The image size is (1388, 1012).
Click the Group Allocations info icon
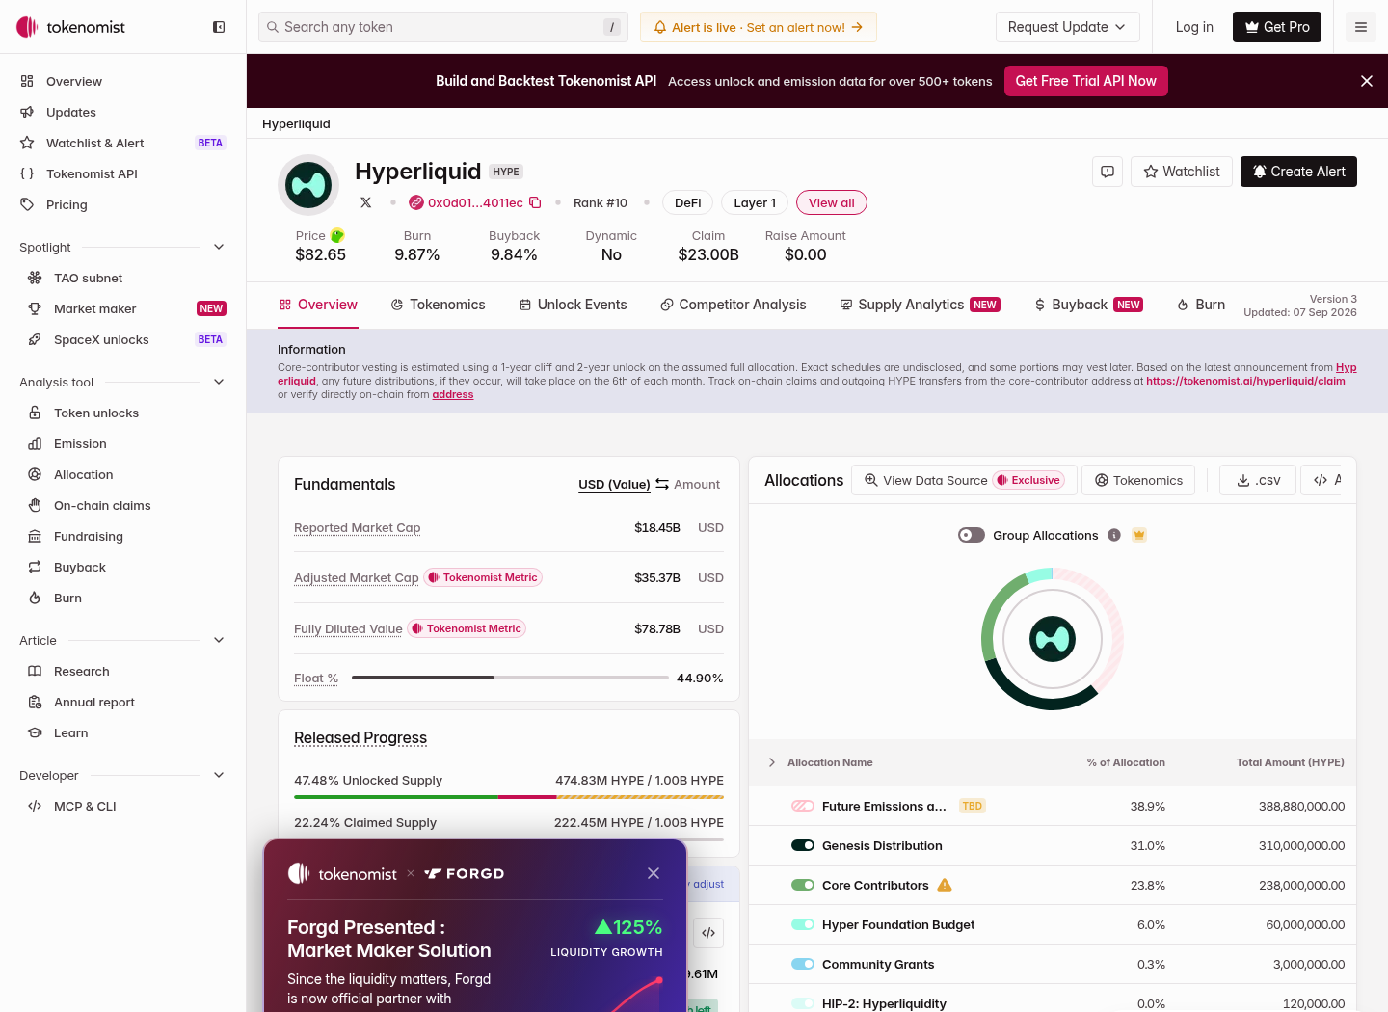[x=1114, y=535]
